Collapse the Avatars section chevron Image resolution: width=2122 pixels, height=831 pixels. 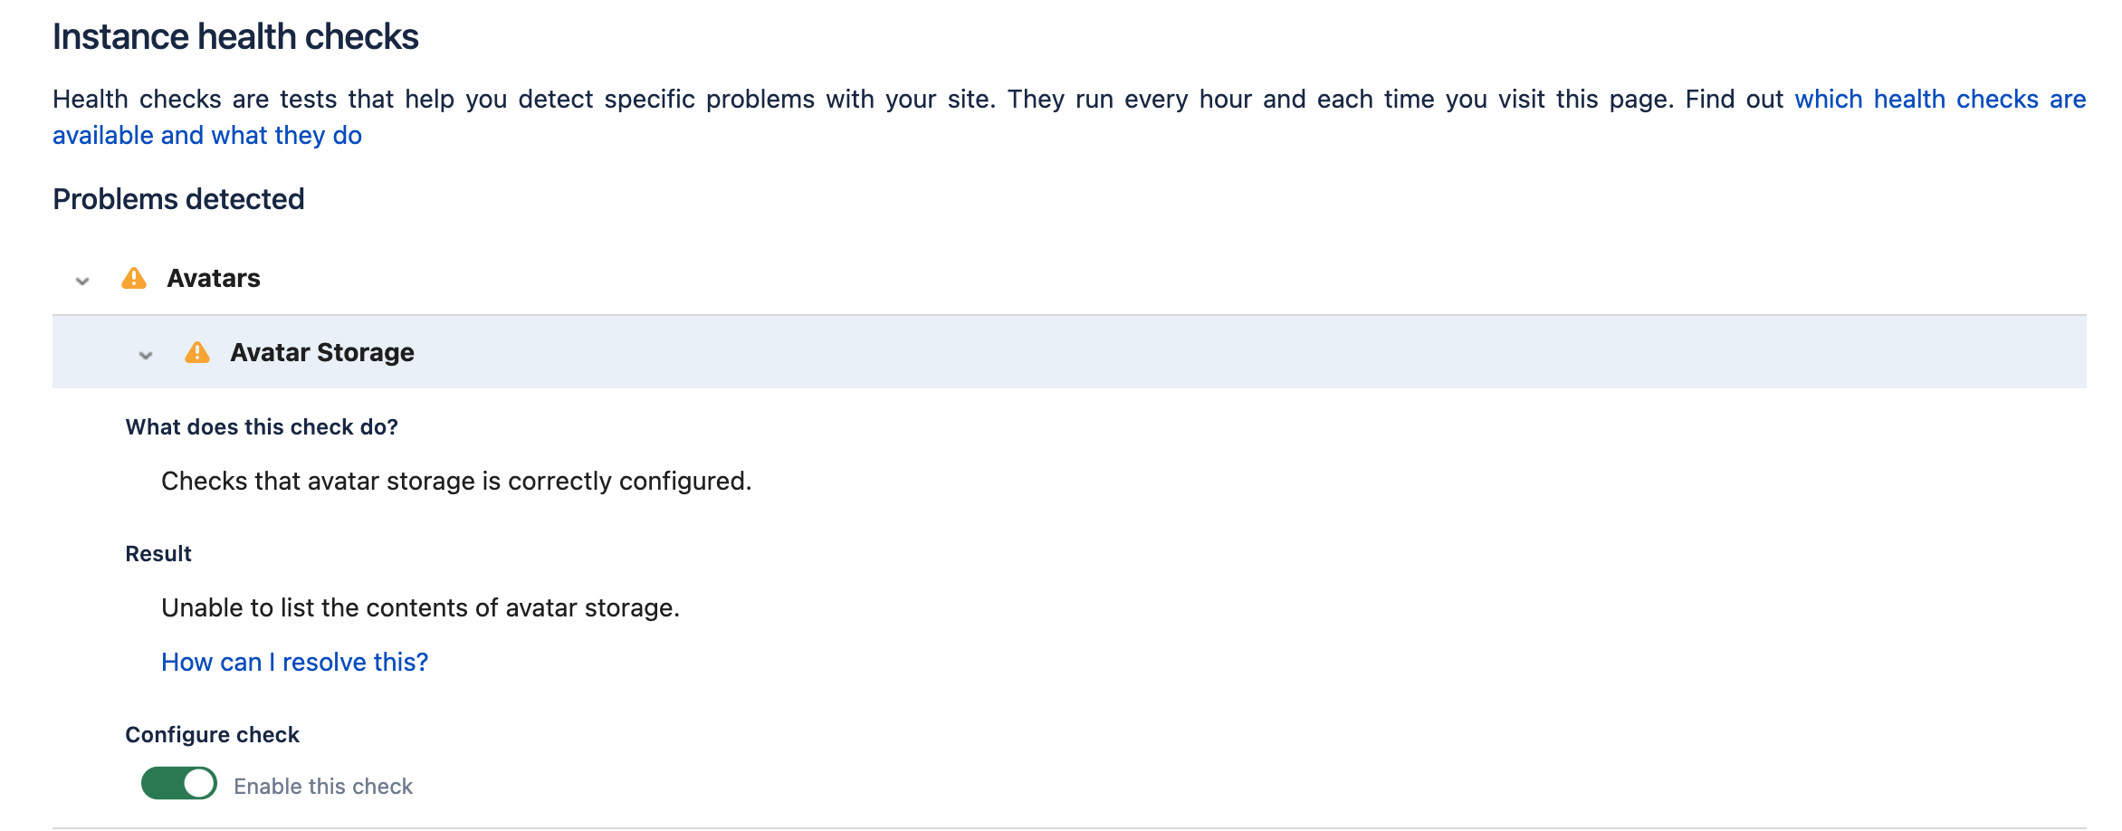click(x=82, y=281)
